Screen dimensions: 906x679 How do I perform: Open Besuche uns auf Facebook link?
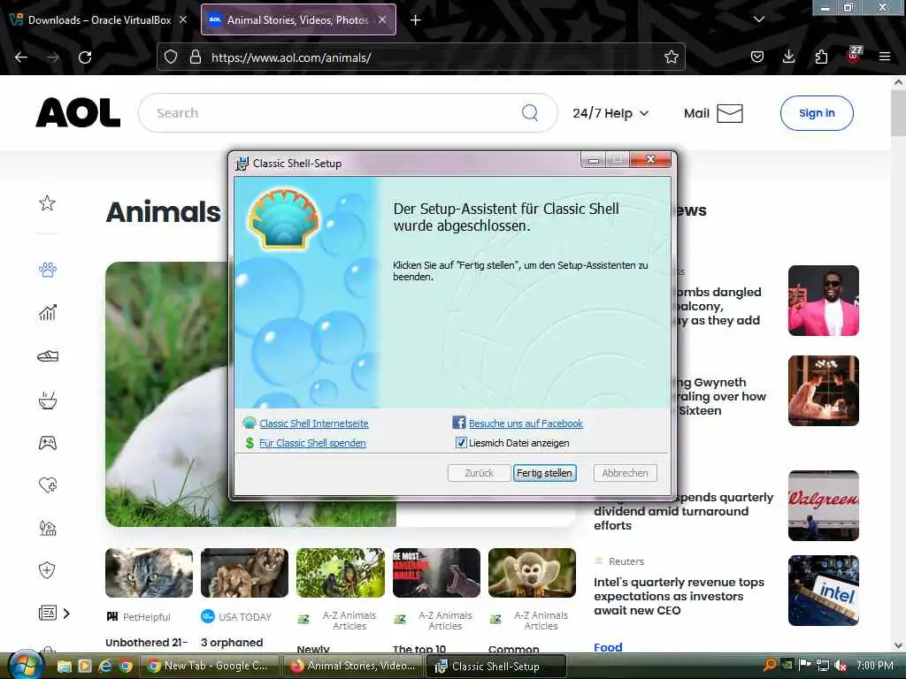[x=526, y=423]
